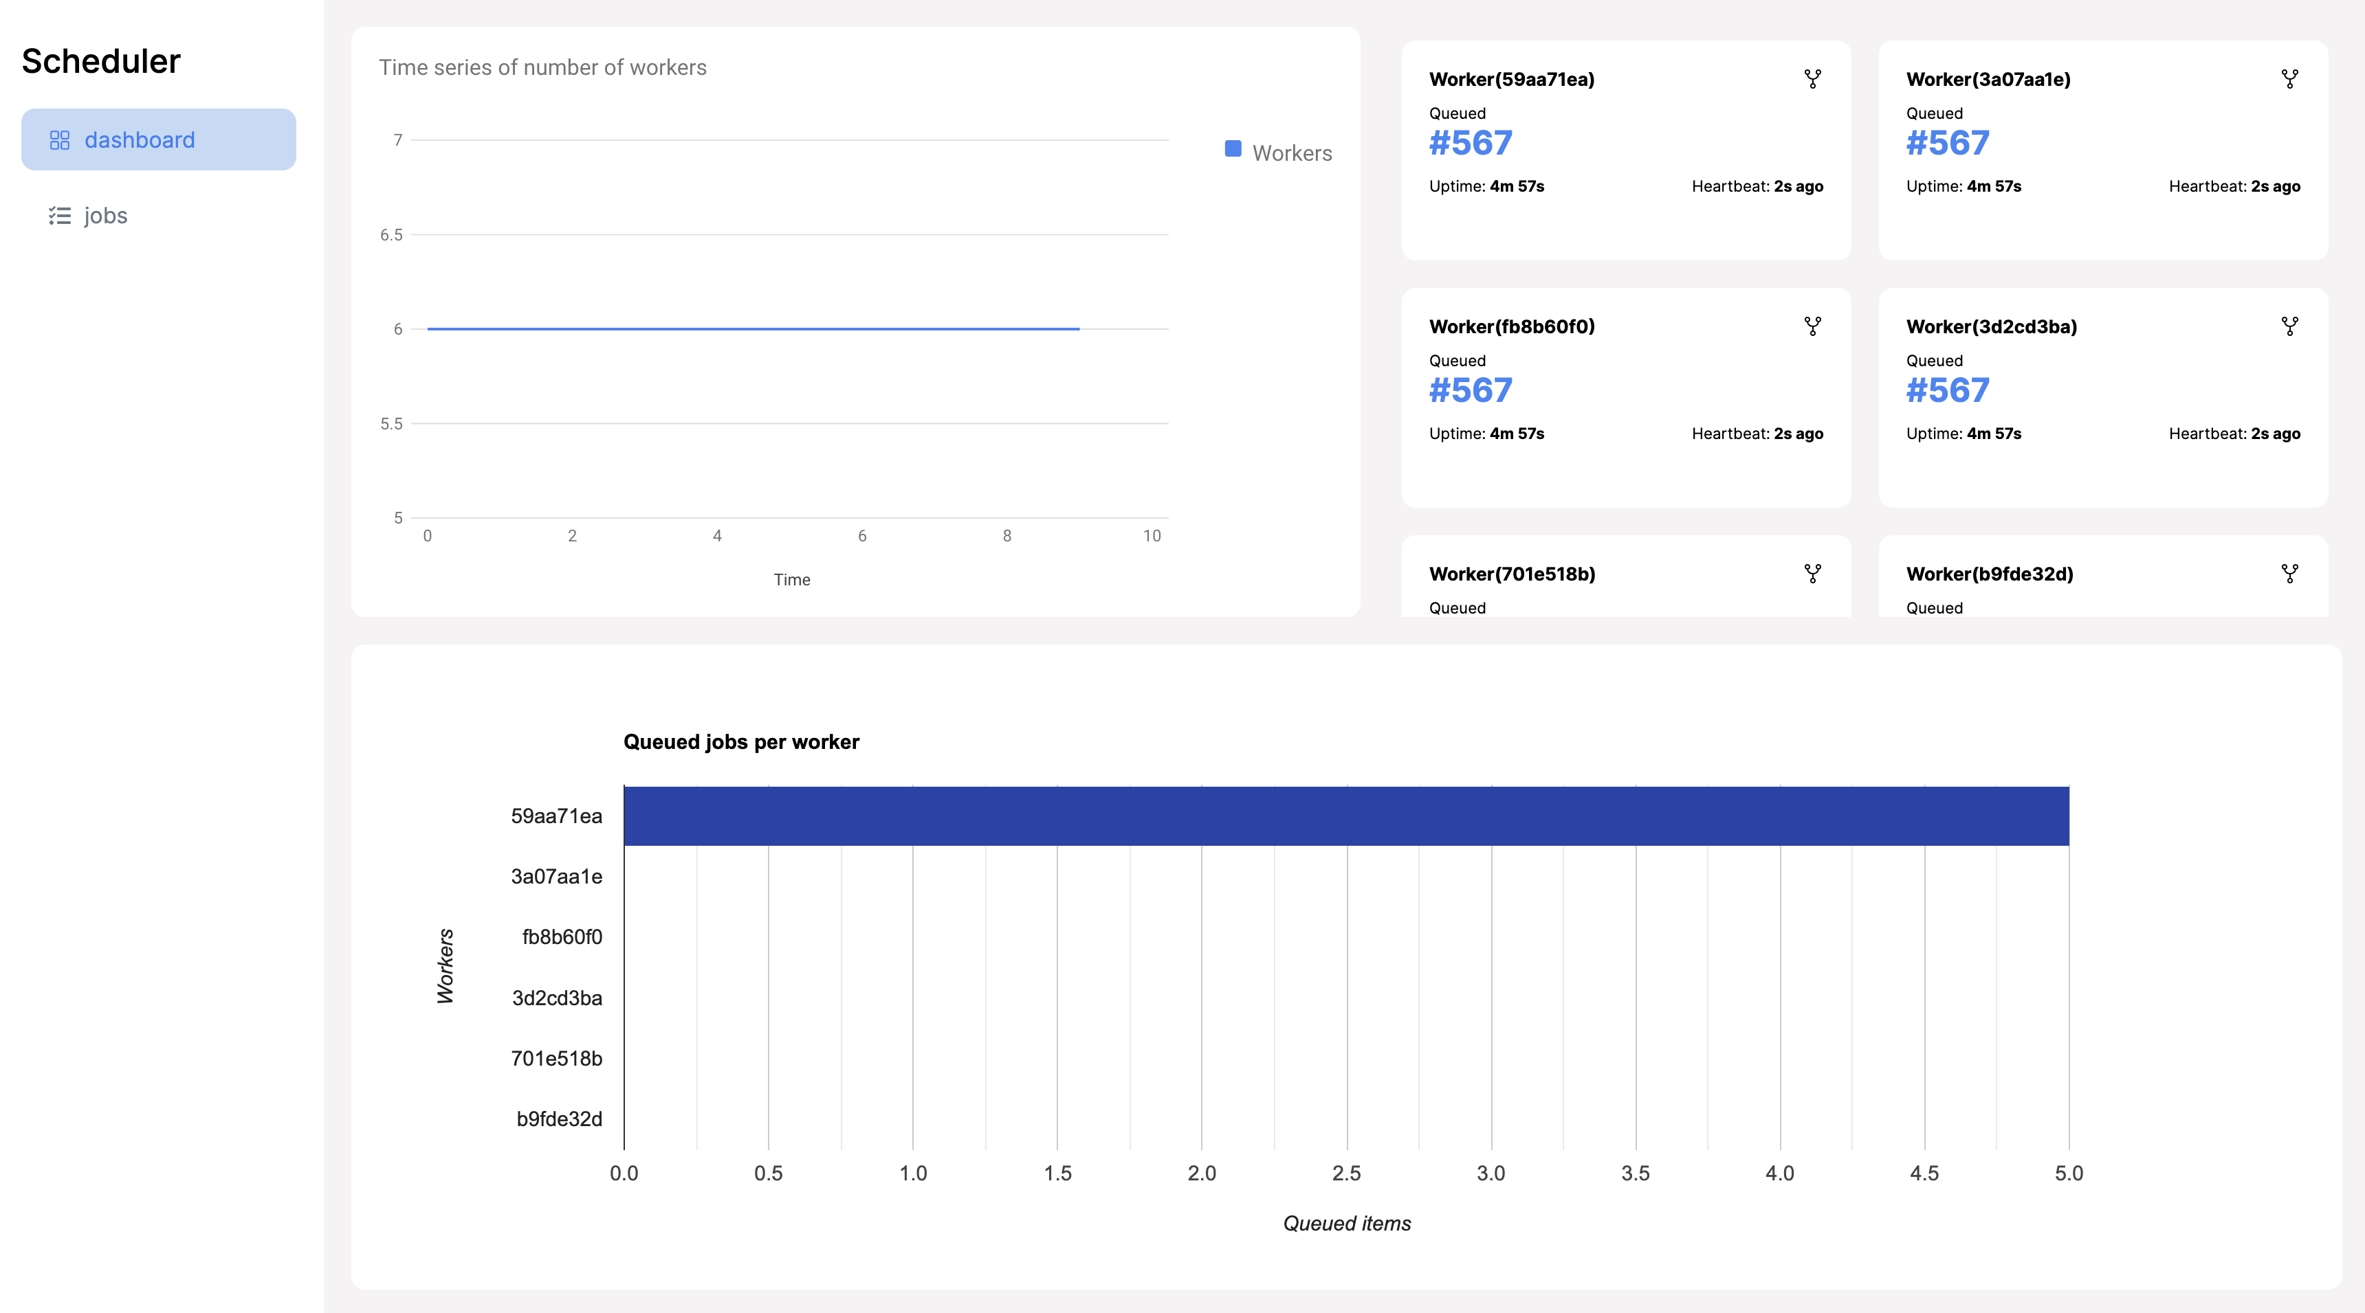The width and height of the screenshot is (2365, 1313).
Task: Click the Worker(701e518b) card title
Action: [1511, 574]
